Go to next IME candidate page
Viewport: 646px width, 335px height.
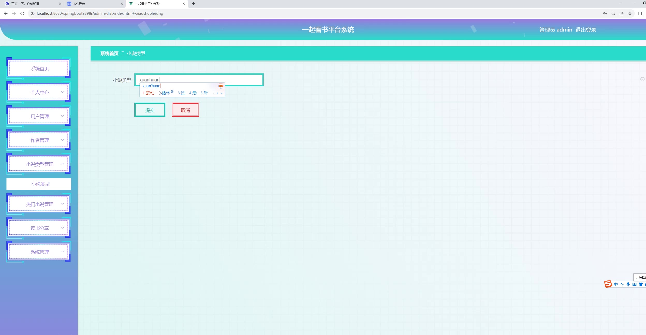217,93
